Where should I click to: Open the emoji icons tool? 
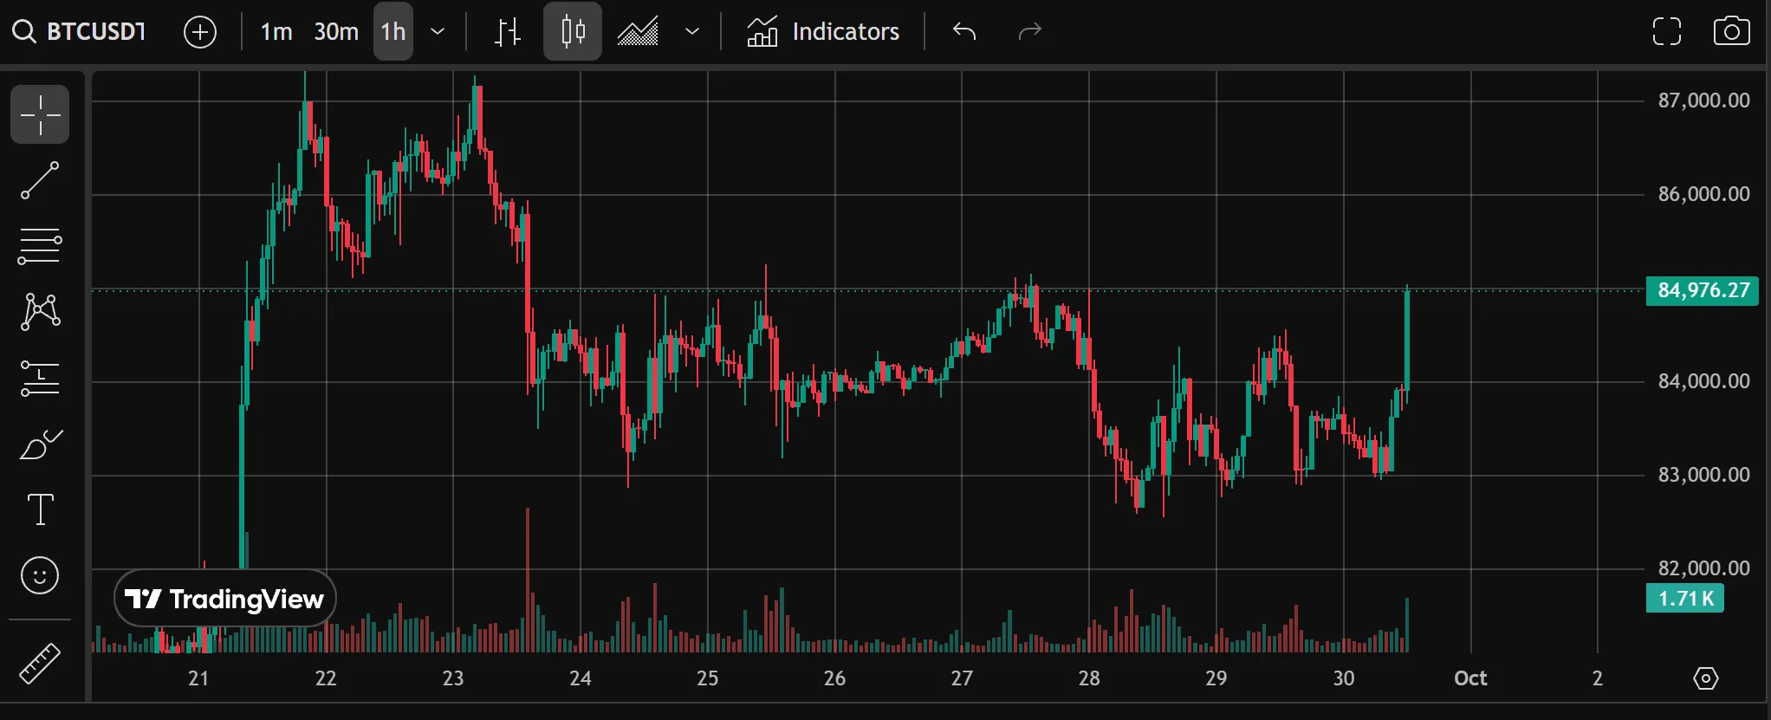(40, 575)
